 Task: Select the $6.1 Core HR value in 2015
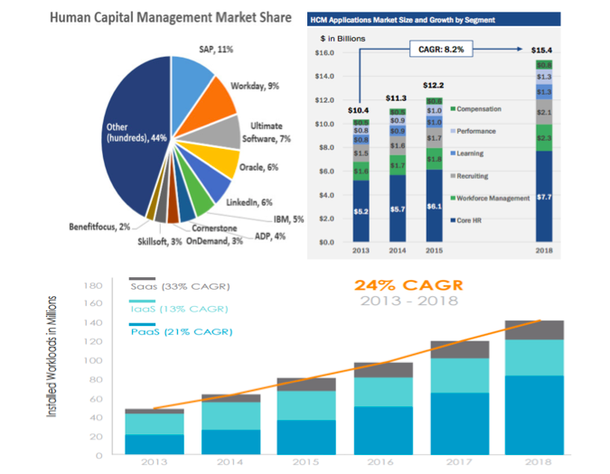434,207
